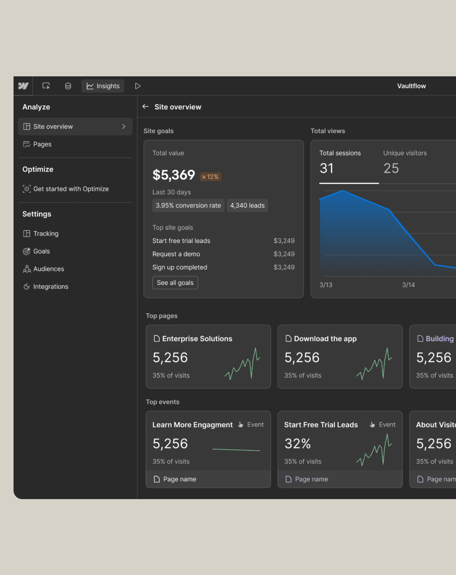This screenshot has height=575, width=456.
Task: Click the 4,340 leads chip
Action: coord(248,206)
